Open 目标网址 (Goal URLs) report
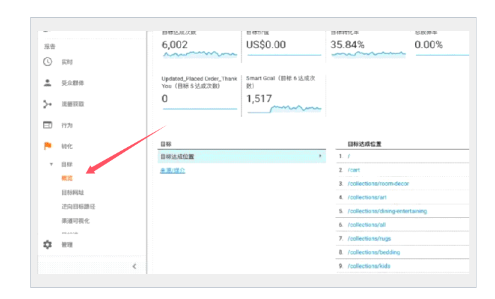This screenshot has width=495, height=299. coord(73,193)
